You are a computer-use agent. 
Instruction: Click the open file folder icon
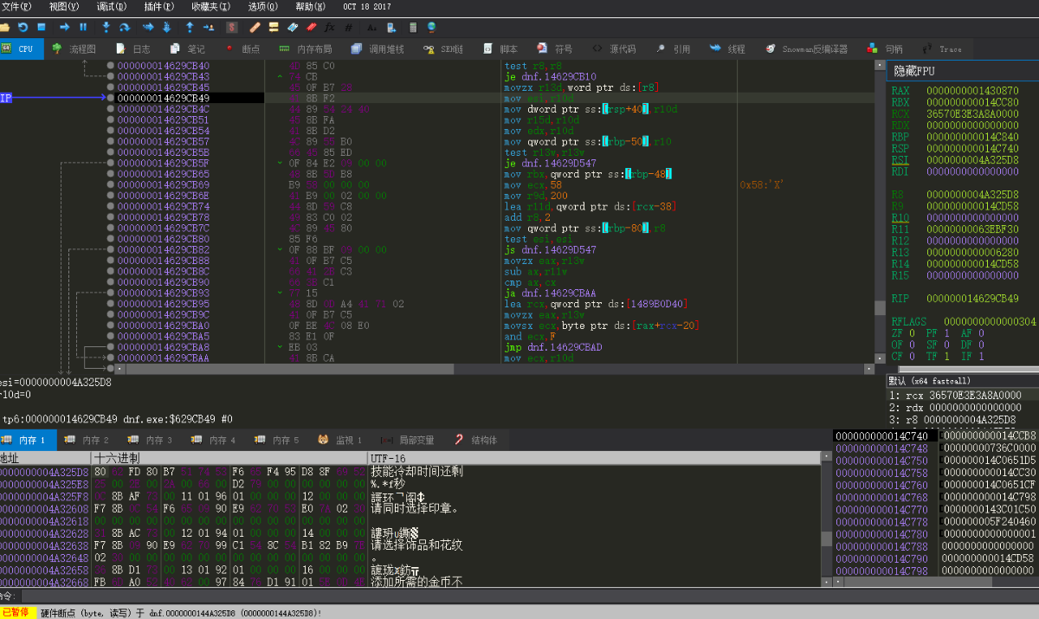click(x=5, y=27)
